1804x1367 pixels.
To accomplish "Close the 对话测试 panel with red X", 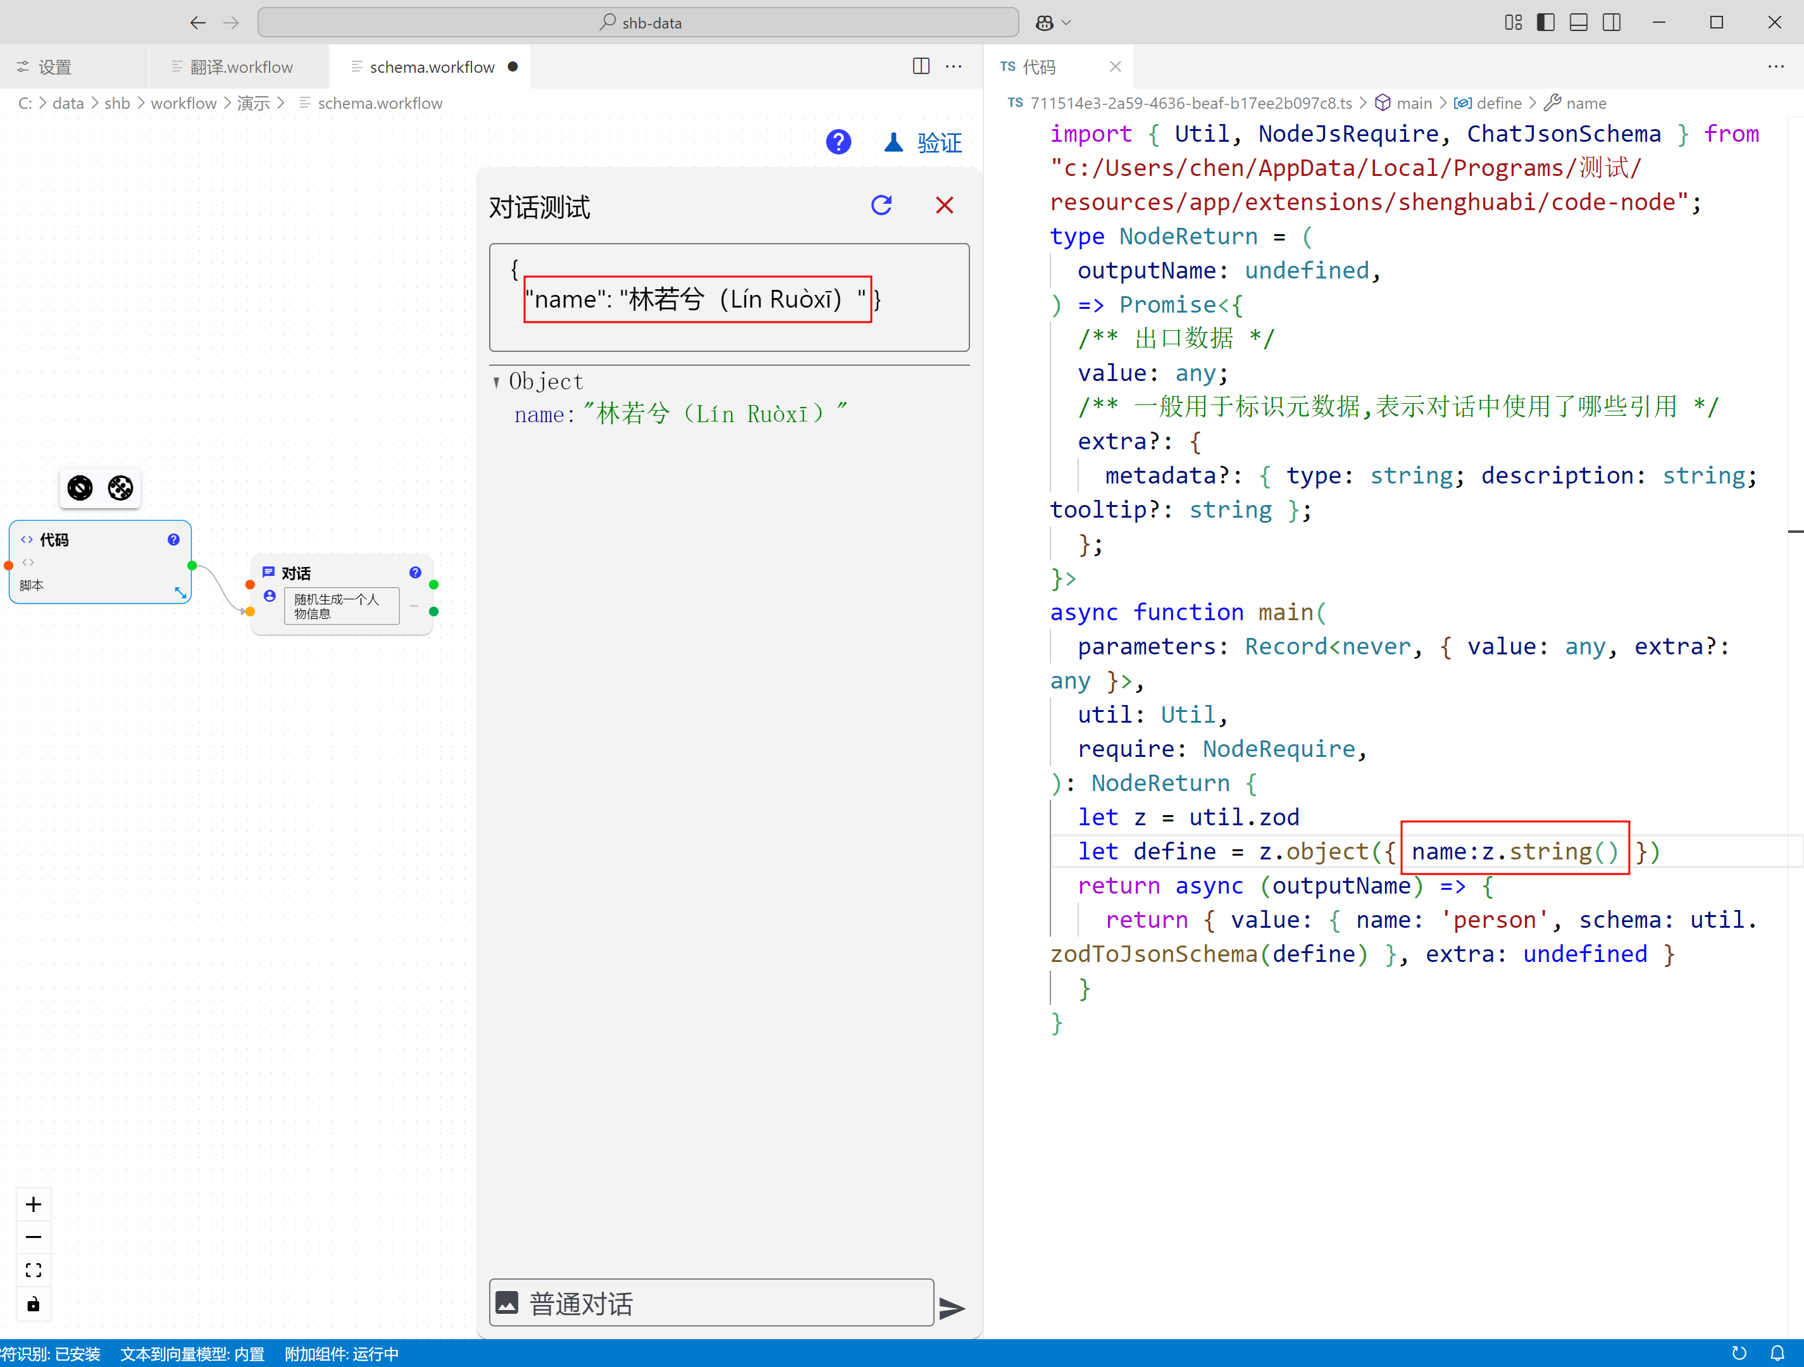I will [x=943, y=204].
